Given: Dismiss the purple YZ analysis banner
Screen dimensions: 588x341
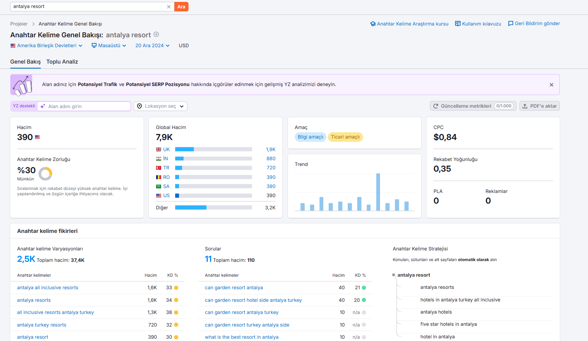Looking at the screenshot, I should click(x=551, y=85).
